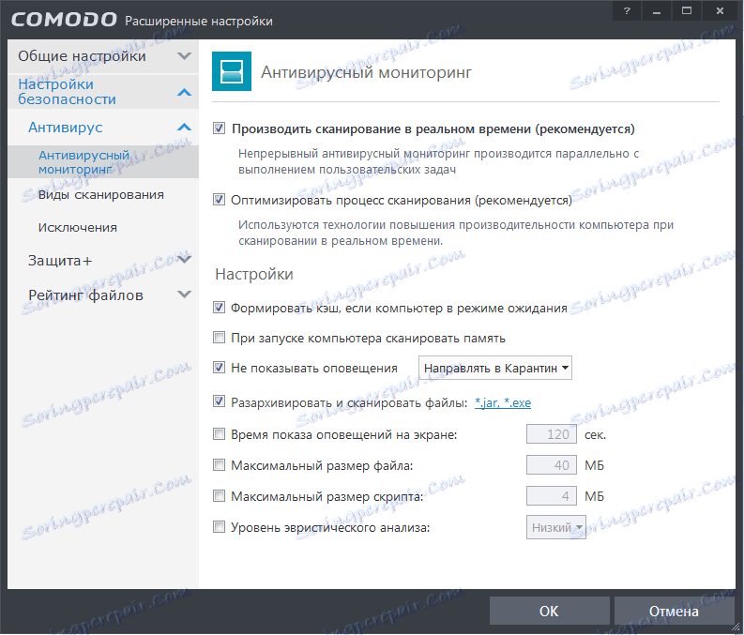Enable 'При запуске компьютера сканировать память'
This screenshot has width=744, height=635.
(219, 338)
